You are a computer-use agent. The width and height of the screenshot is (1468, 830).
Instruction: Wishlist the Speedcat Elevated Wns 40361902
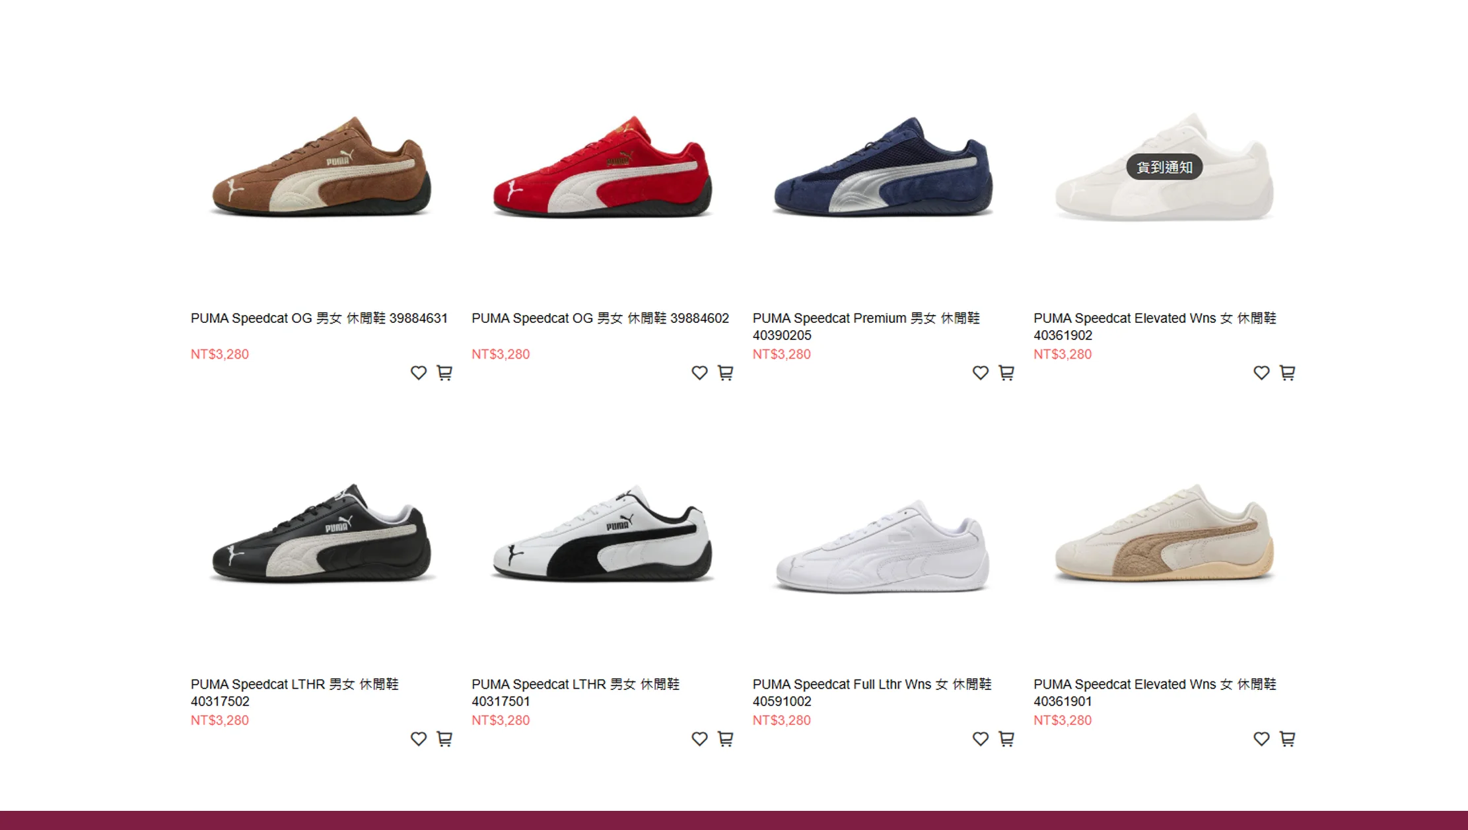(1261, 373)
